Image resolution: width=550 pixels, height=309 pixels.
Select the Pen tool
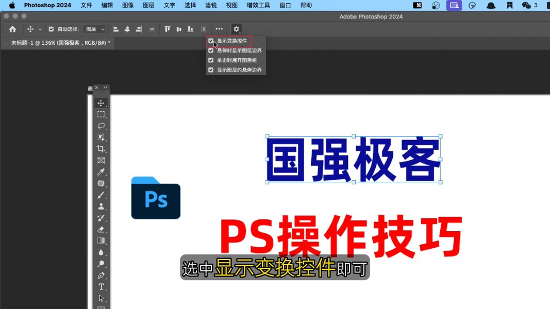point(101,276)
